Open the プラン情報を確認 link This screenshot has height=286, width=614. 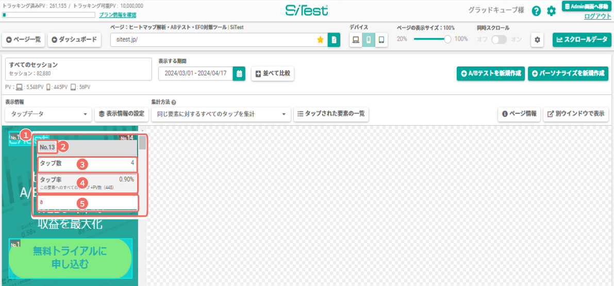(x=118, y=15)
